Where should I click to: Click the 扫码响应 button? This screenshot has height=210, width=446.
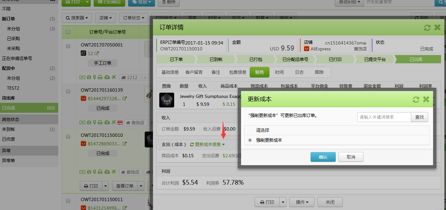pyautogui.click(x=109, y=2)
